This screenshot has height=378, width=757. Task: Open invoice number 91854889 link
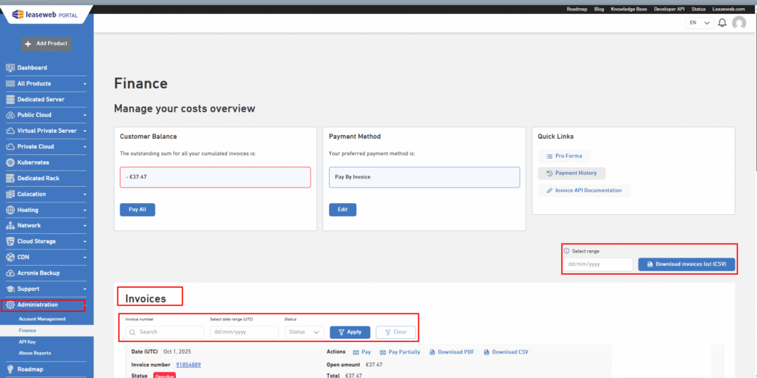coord(188,365)
